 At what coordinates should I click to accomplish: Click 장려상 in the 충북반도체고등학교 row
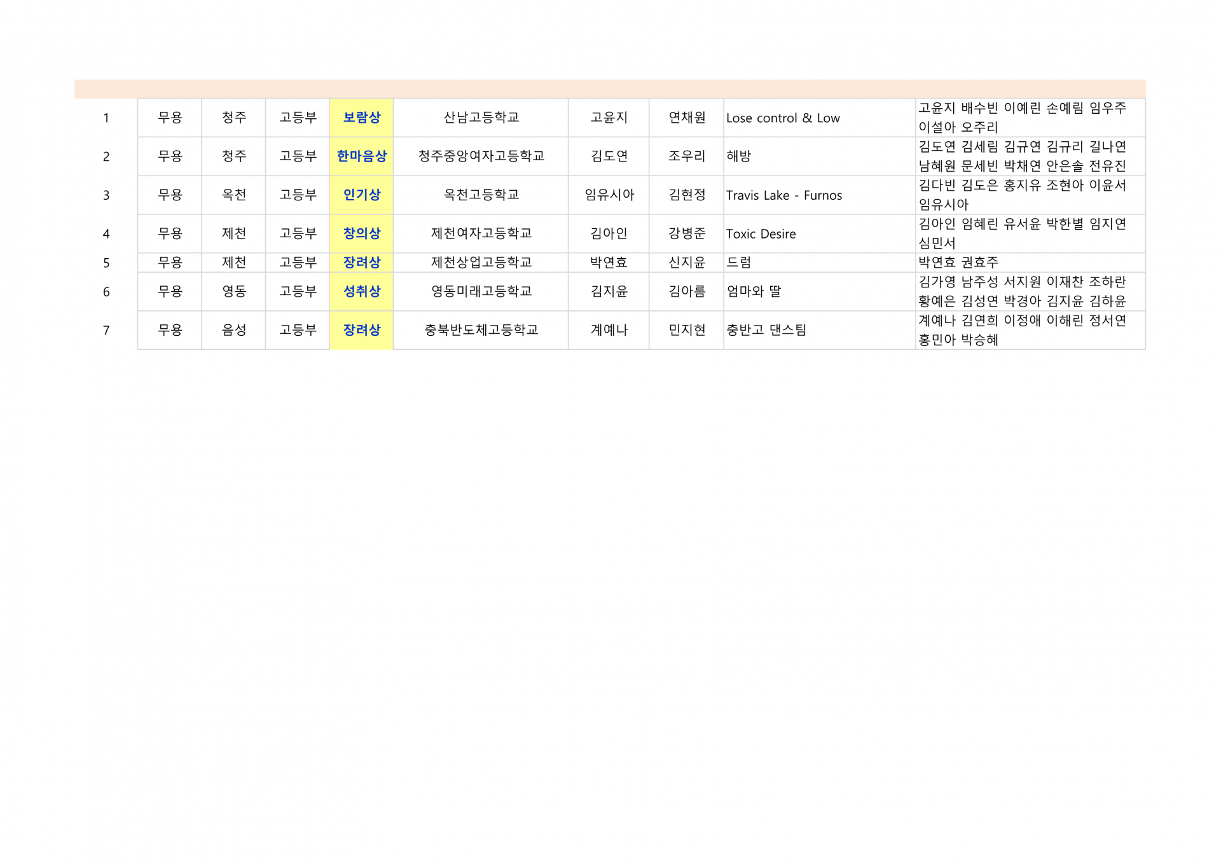coord(361,330)
